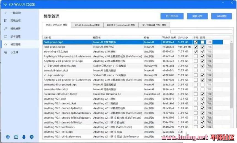Open 高级选项 via its list icon

click(6, 21)
